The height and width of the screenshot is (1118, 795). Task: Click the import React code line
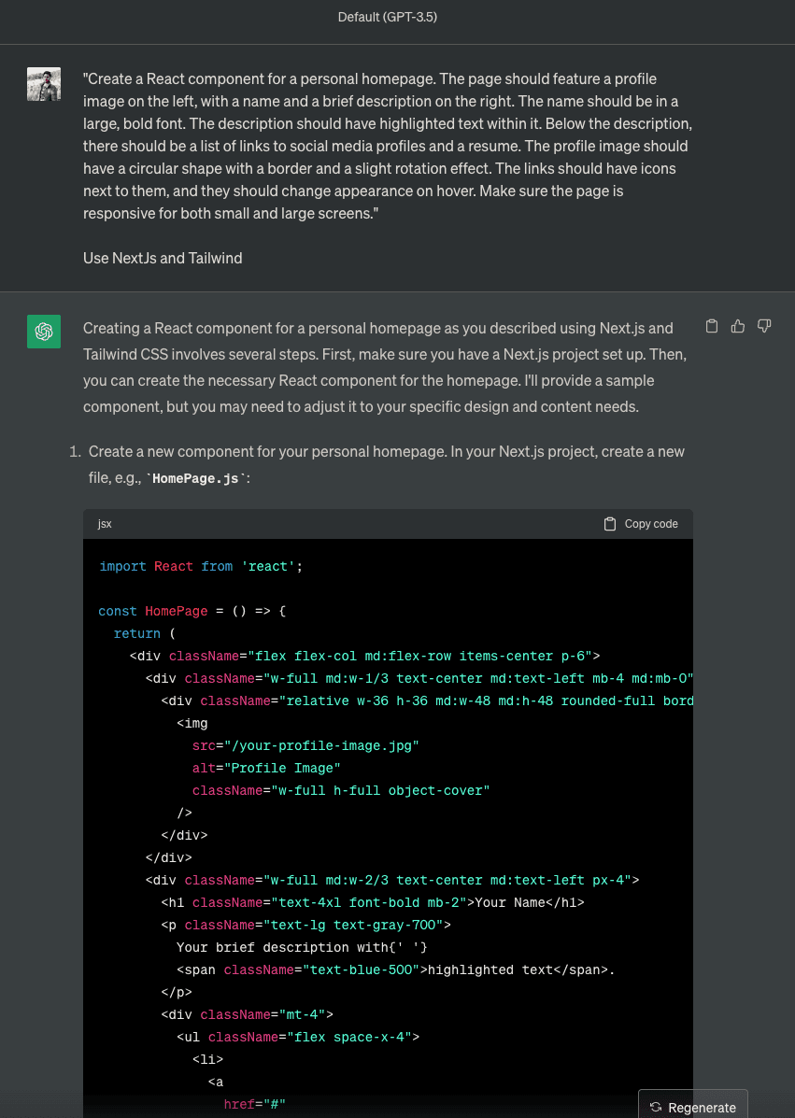click(x=201, y=566)
